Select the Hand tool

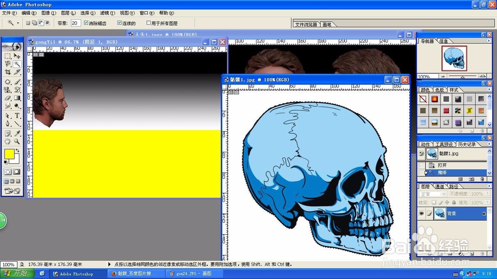coord(8,141)
